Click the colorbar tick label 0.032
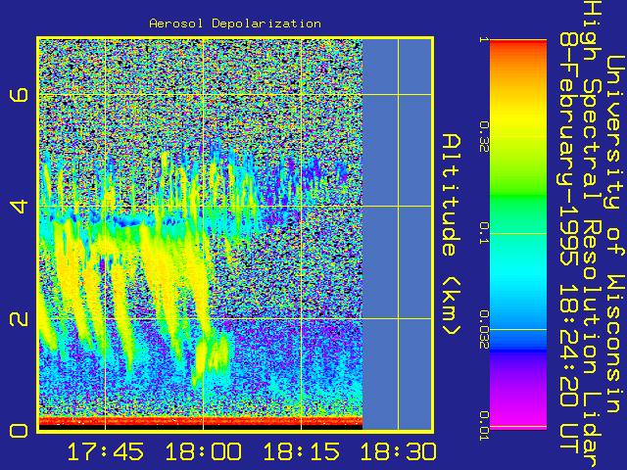 coord(484,330)
